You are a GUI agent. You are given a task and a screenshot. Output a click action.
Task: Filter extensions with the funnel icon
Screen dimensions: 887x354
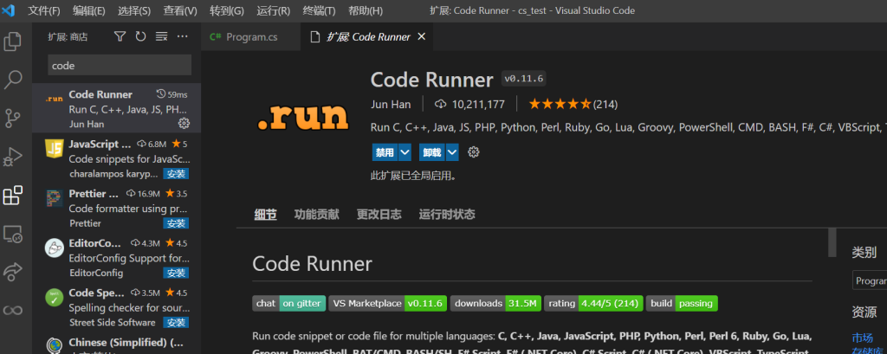pyautogui.click(x=120, y=36)
